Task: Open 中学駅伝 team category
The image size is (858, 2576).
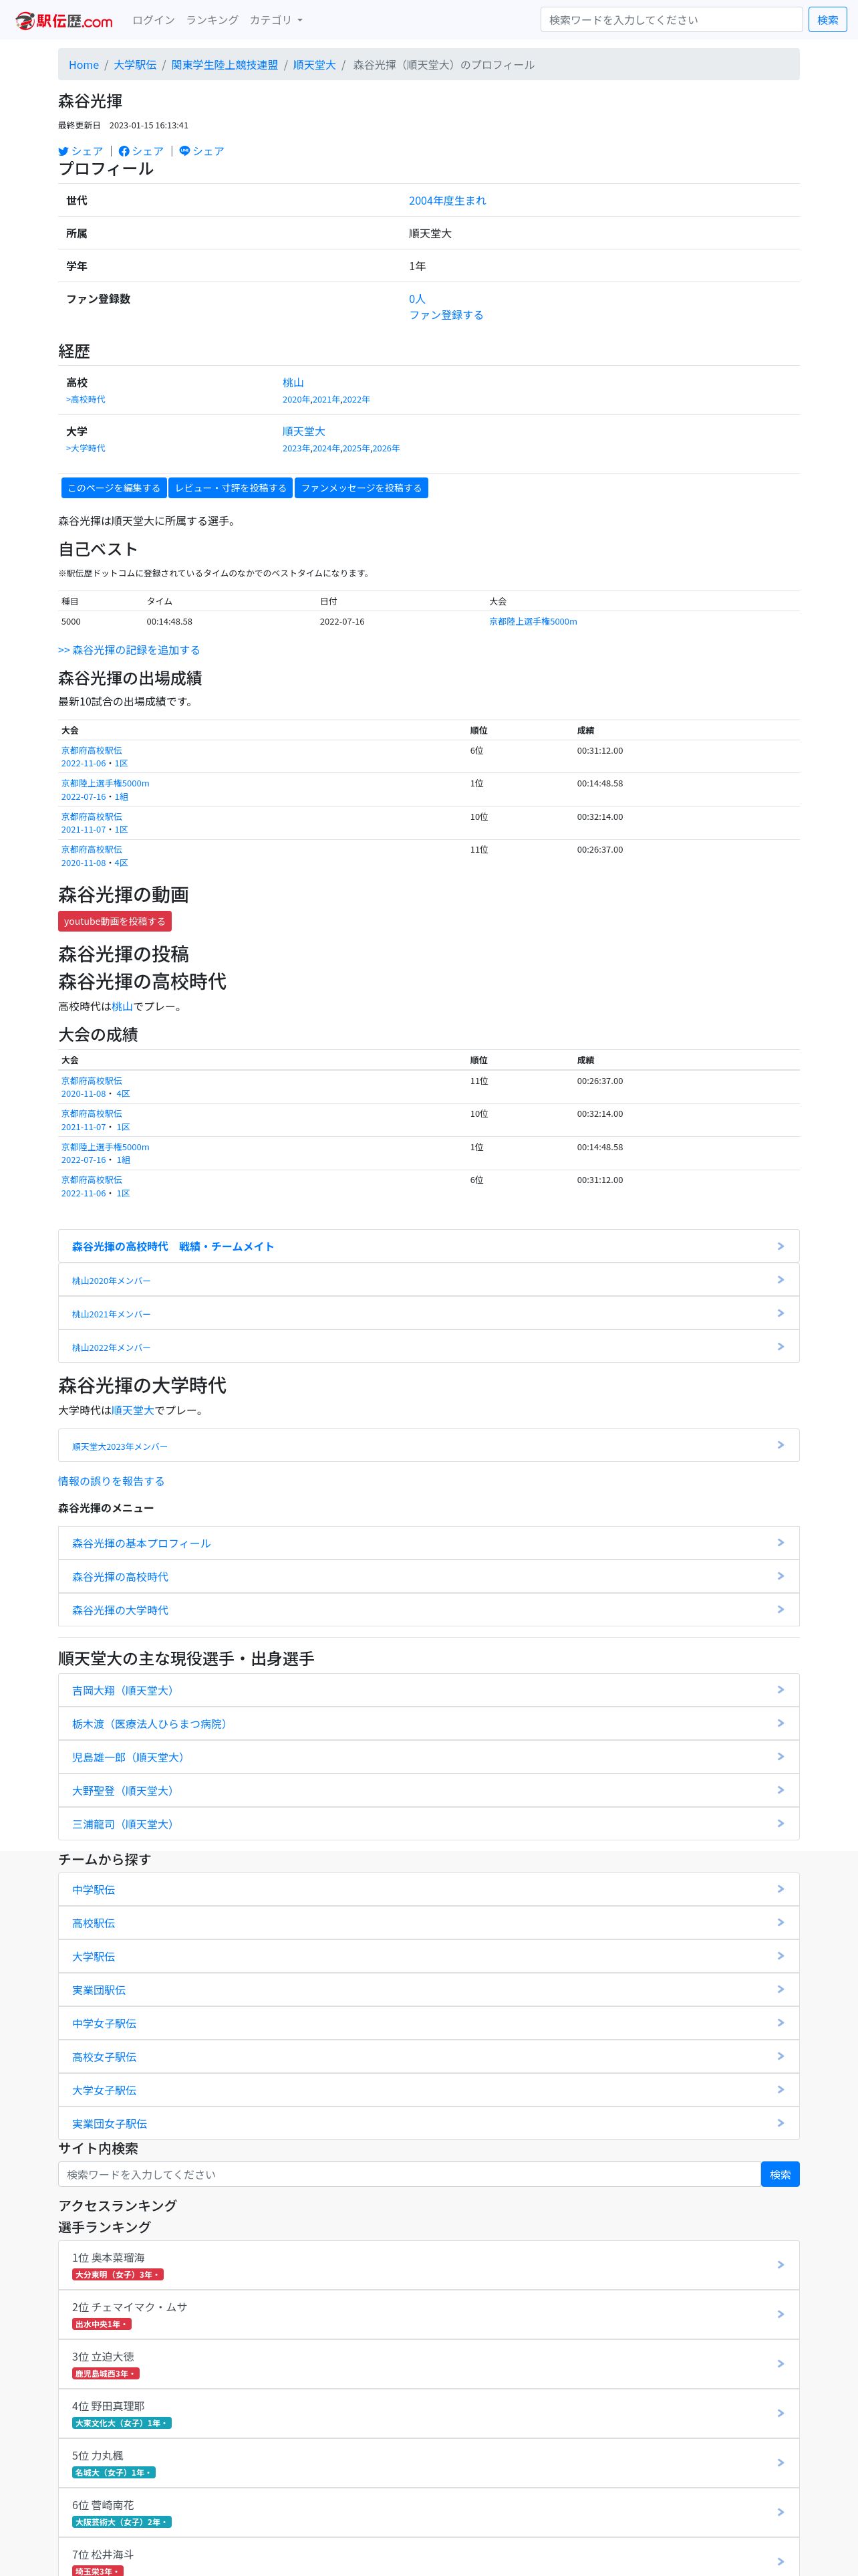Action: 428,1890
